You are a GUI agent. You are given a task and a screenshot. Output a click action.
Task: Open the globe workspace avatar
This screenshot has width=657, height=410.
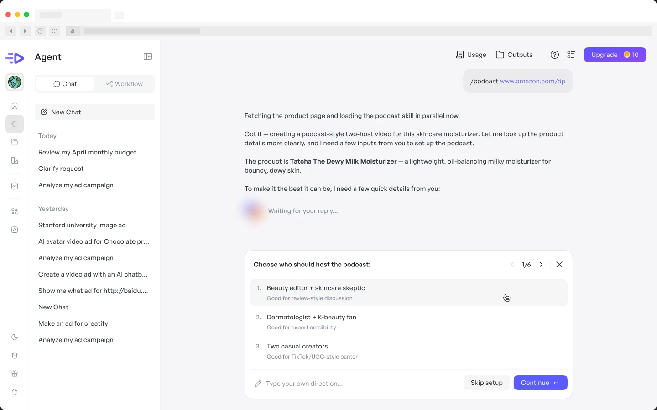15,82
